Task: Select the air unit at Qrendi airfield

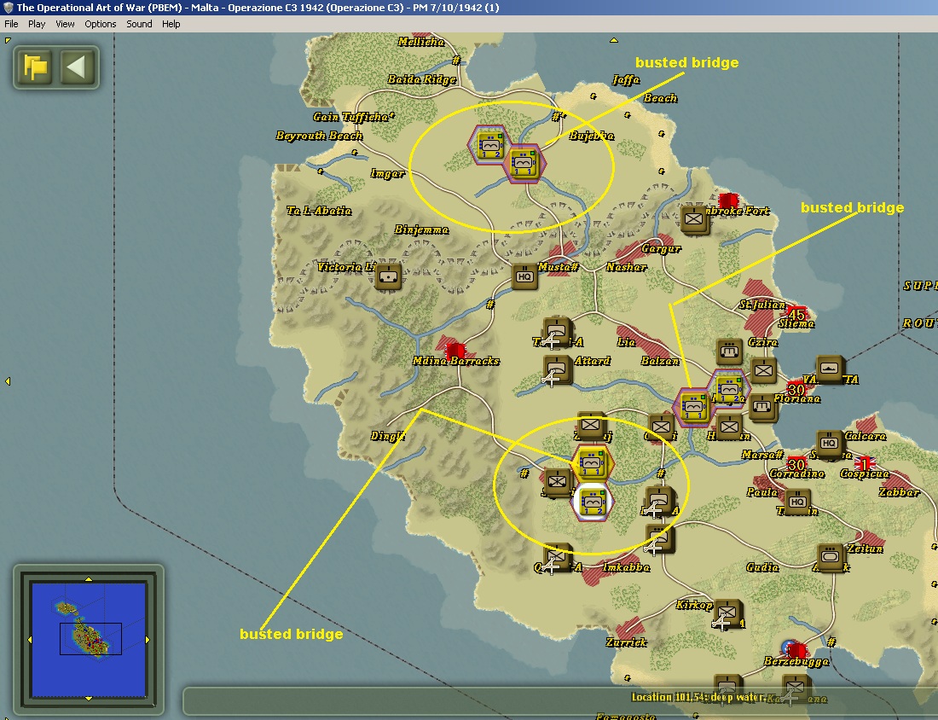Action: coord(556,558)
